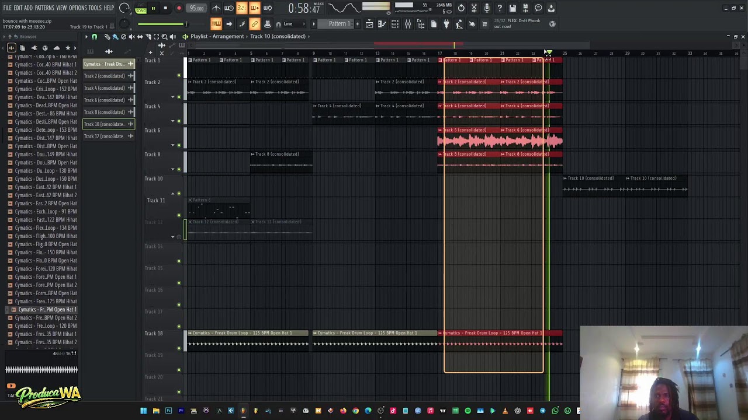Open audio editor scissors icon

coord(474,8)
